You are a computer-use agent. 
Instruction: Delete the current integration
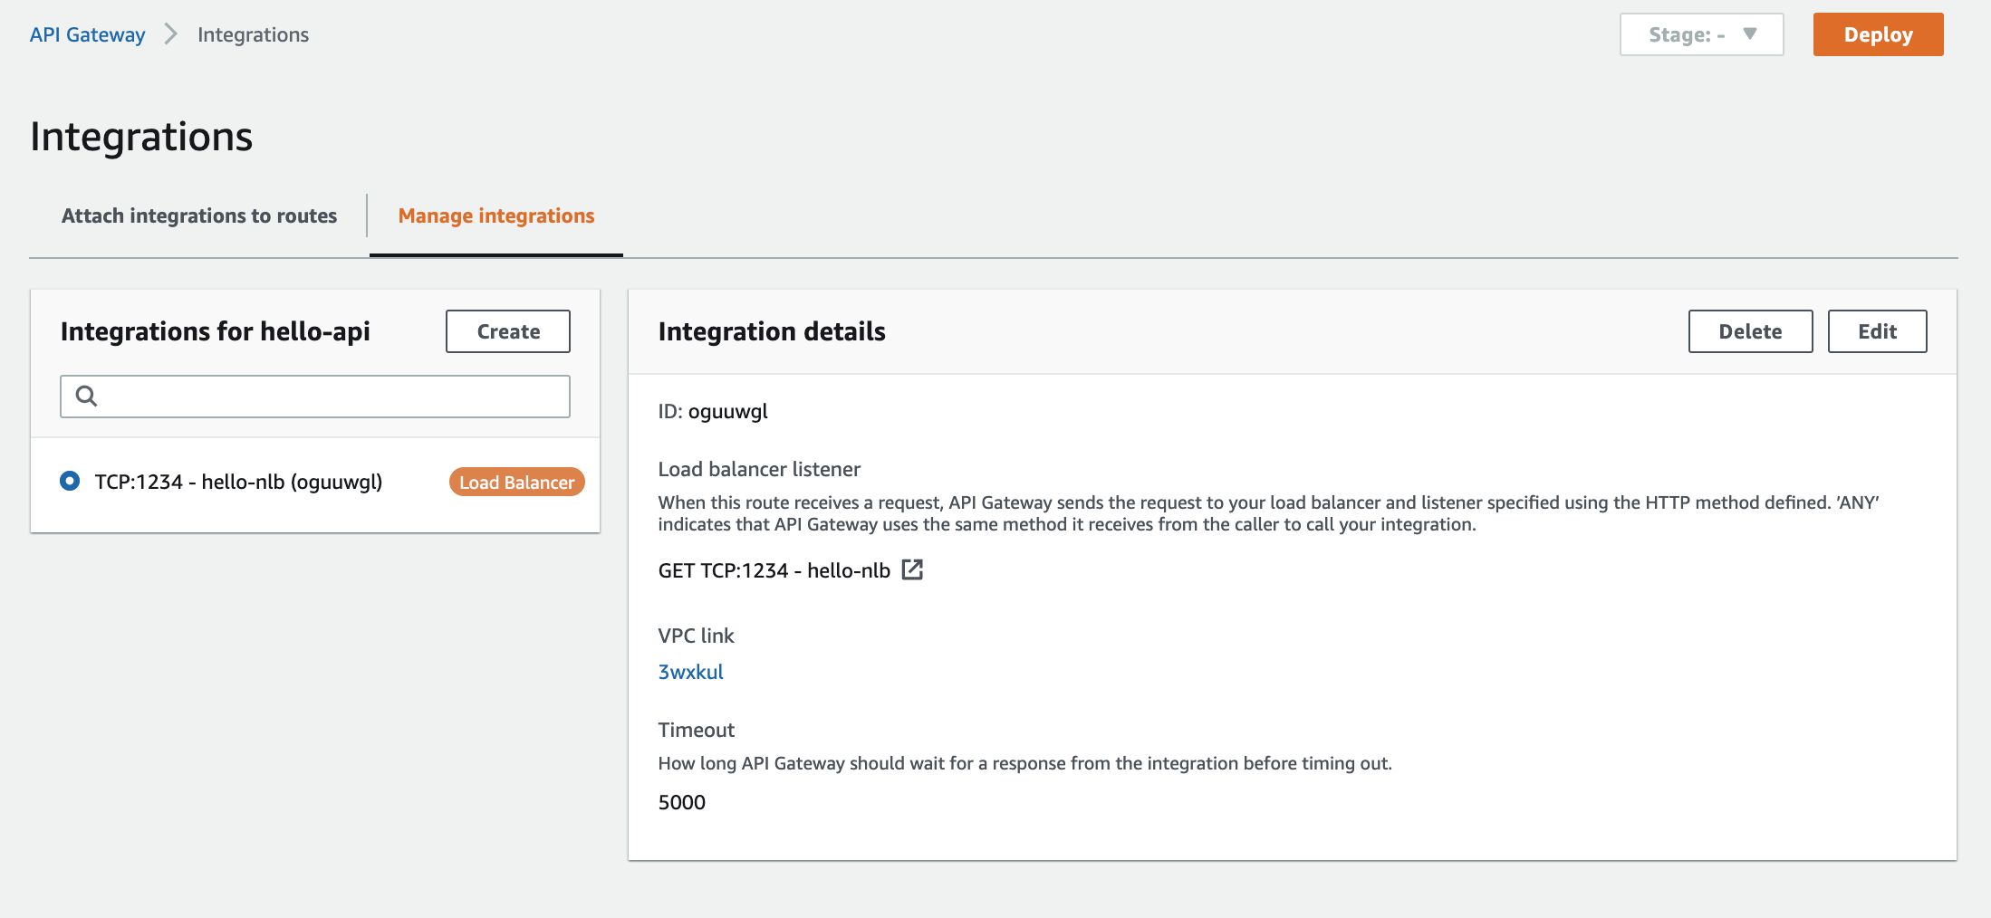click(1749, 331)
